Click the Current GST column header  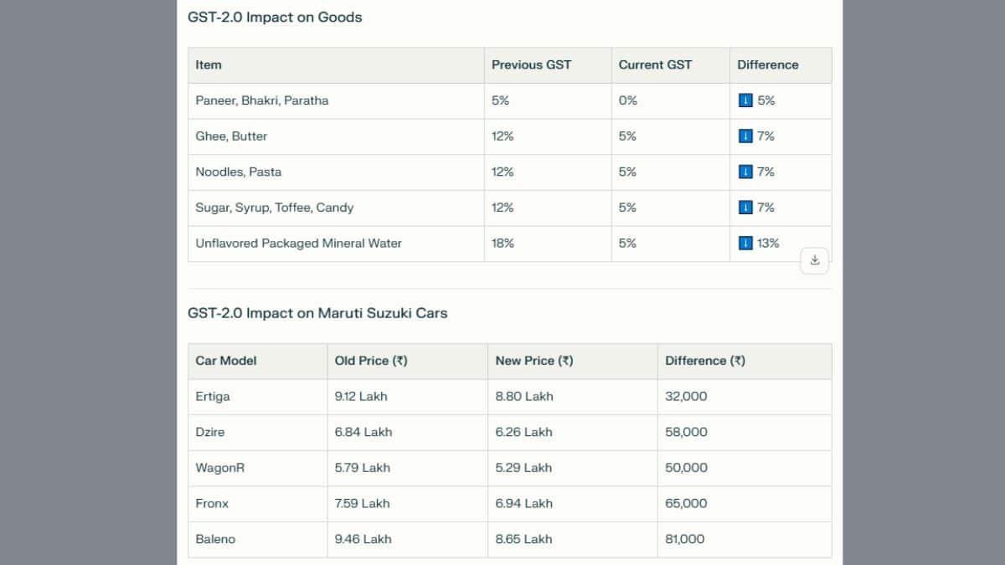655,65
